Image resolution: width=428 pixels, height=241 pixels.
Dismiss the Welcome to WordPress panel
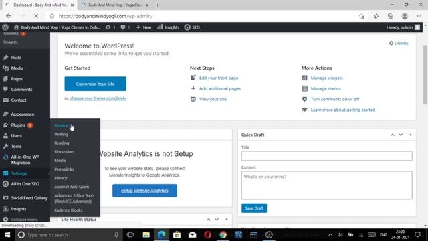[399, 43]
